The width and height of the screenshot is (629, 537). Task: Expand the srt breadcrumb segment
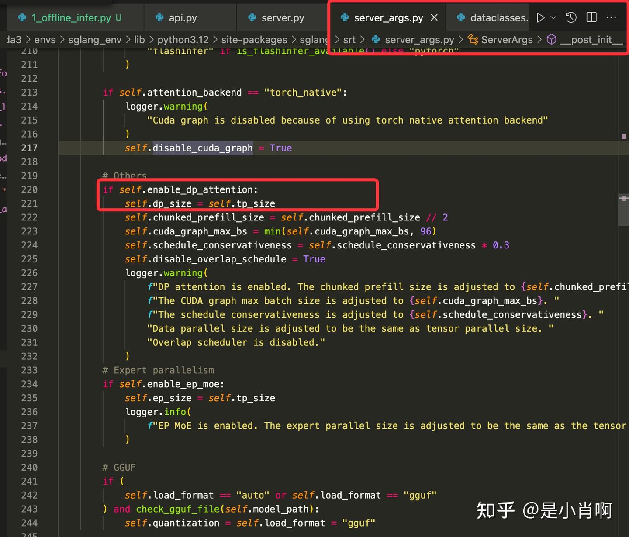pyautogui.click(x=349, y=39)
